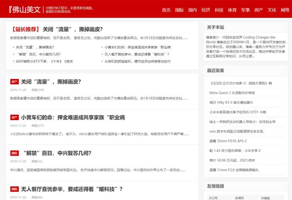Go to 科技 navigation section
The image size is (292, 200).
[219, 10]
